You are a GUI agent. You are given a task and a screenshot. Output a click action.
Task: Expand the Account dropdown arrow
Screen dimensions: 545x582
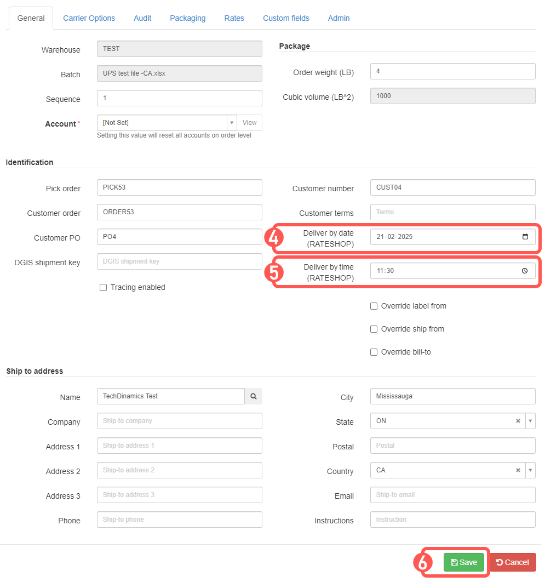point(232,123)
